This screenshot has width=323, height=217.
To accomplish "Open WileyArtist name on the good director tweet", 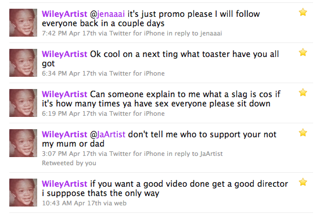I will click(64, 184).
